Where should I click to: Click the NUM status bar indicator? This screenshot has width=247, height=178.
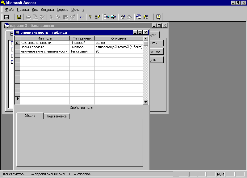(220, 174)
